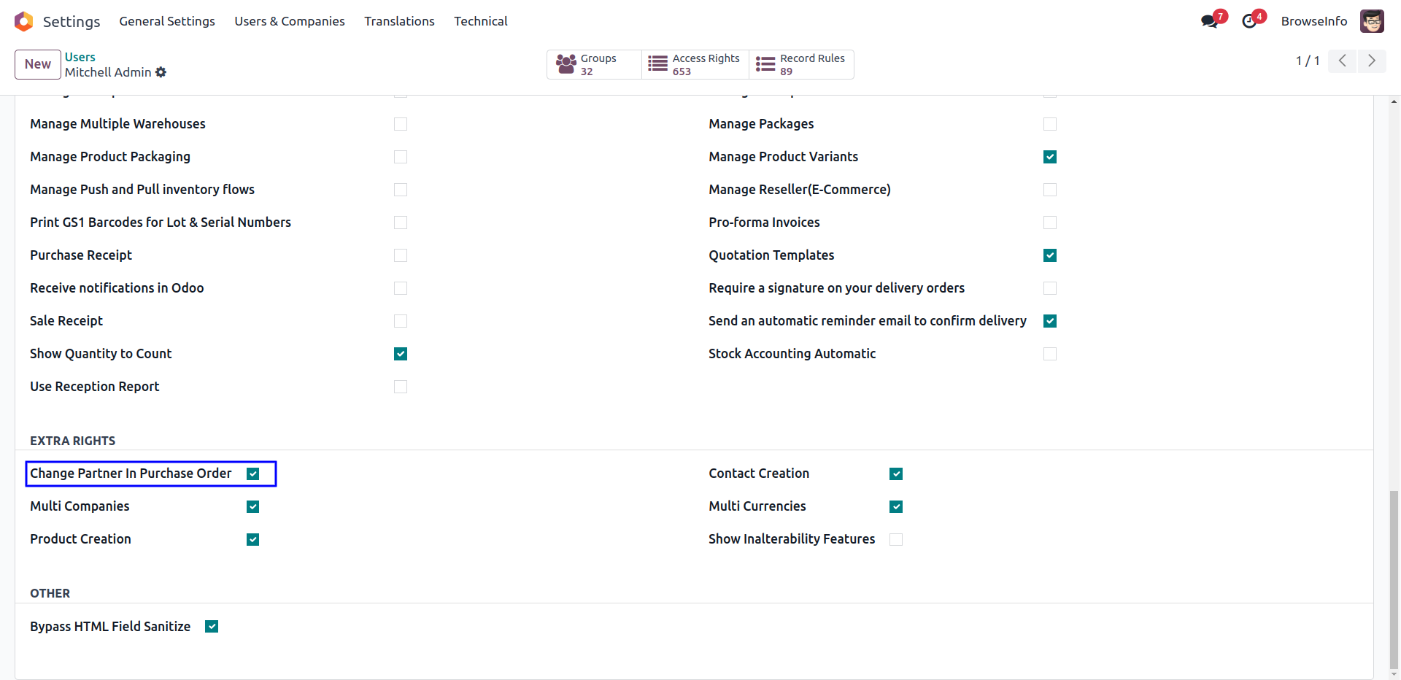The width and height of the screenshot is (1401, 680).
Task: Click the Odoo Settings app logo
Action: [24, 21]
